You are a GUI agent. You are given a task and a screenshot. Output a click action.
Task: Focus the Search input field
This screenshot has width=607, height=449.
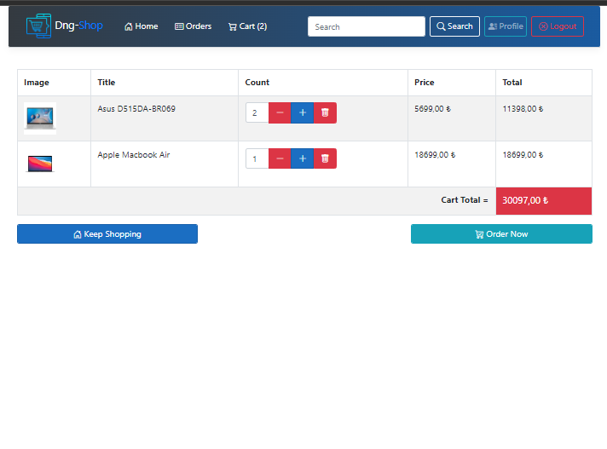[366, 26]
